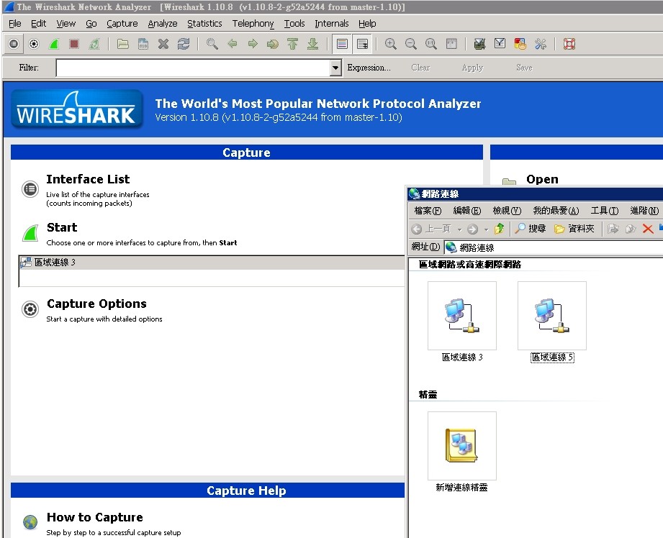Close this capture file with X icon
Image resolution: width=663 pixels, height=538 pixels.
163,44
